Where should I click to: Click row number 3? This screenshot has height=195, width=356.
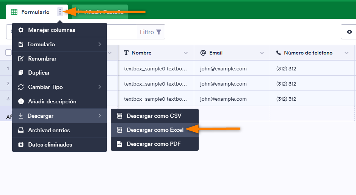(x=8, y=98)
